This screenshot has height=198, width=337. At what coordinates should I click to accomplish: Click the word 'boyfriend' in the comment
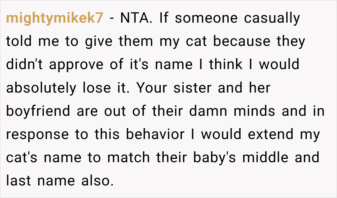[x=38, y=111]
